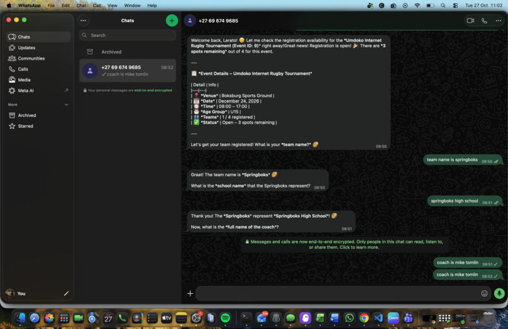Viewport: 508px width, 329px height.
Task: Click the battery status icon
Action: point(430,6)
